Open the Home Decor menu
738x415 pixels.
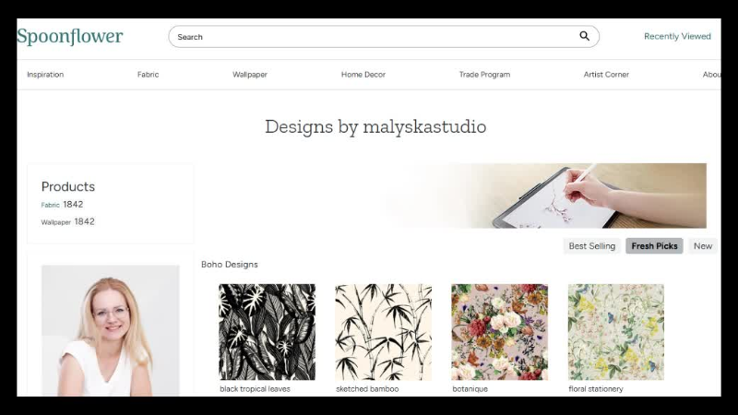pyautogui.click(x=363, y=75)
